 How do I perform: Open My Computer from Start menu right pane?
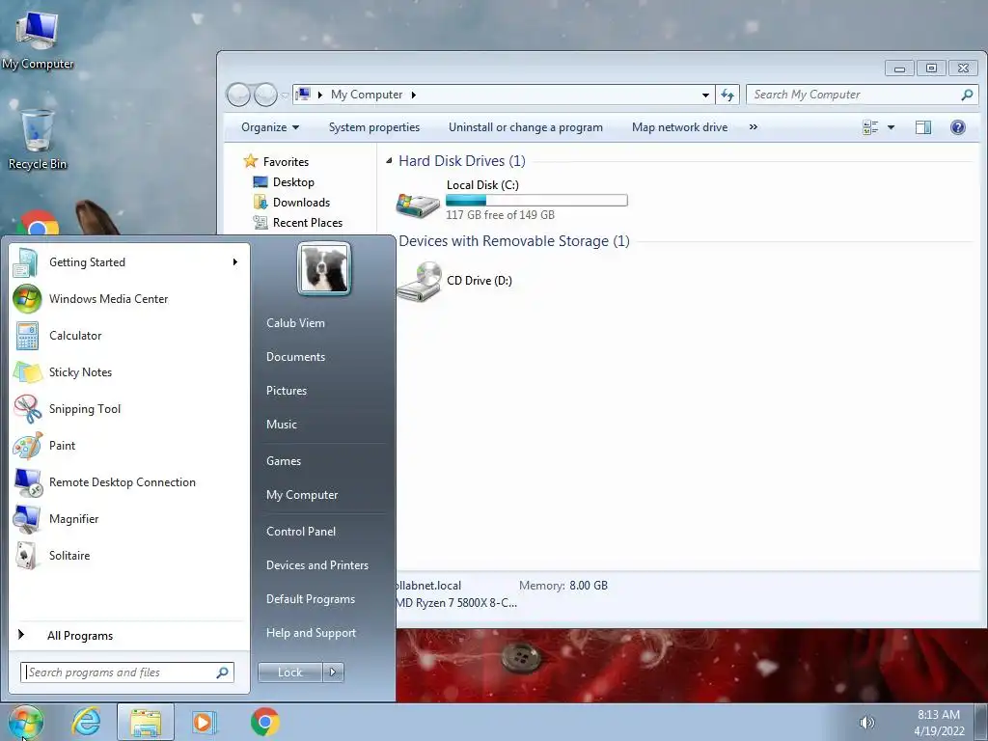tap(302, 495)
